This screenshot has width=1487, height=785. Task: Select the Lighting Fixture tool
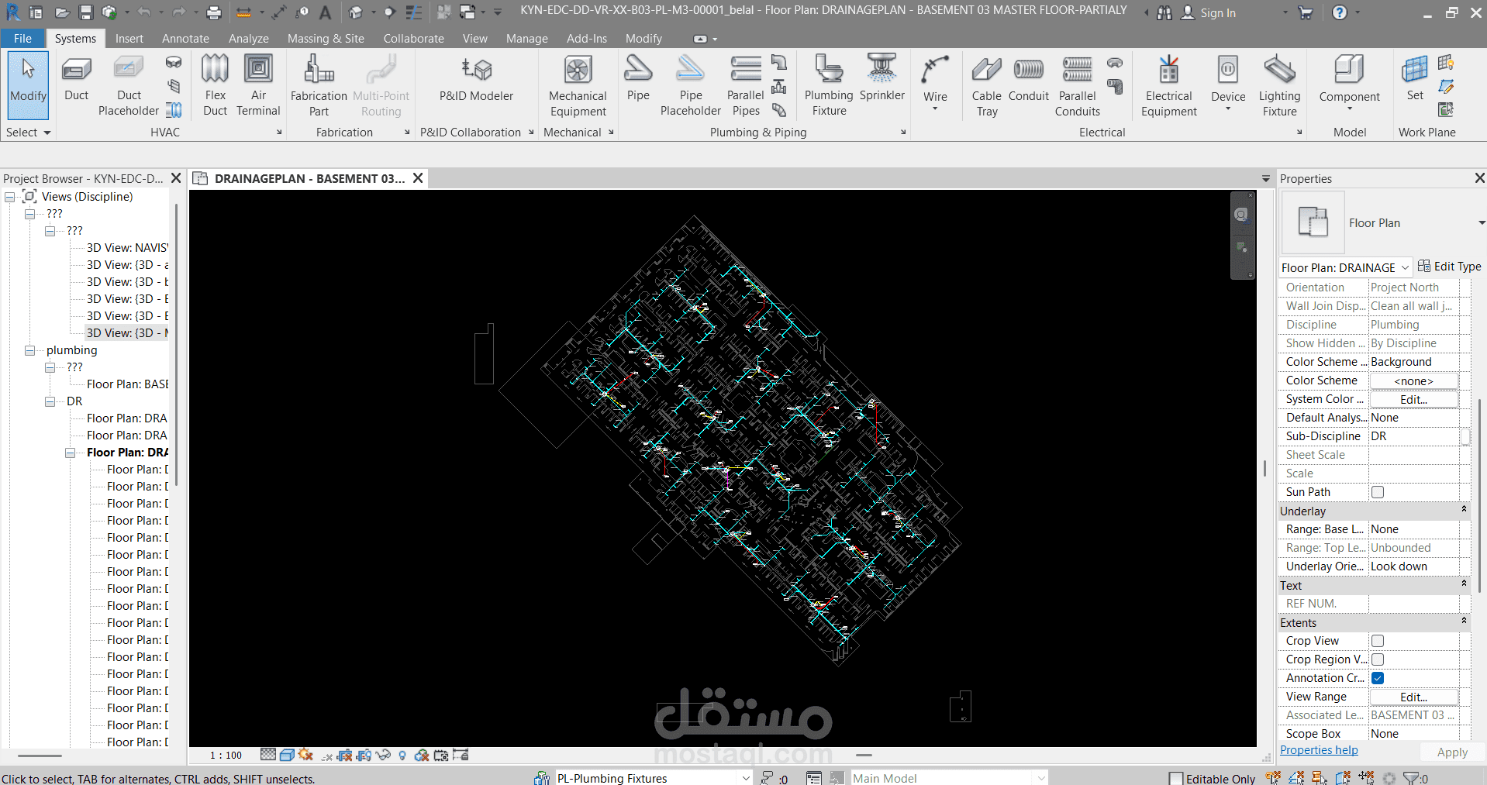click(1279, 85)
